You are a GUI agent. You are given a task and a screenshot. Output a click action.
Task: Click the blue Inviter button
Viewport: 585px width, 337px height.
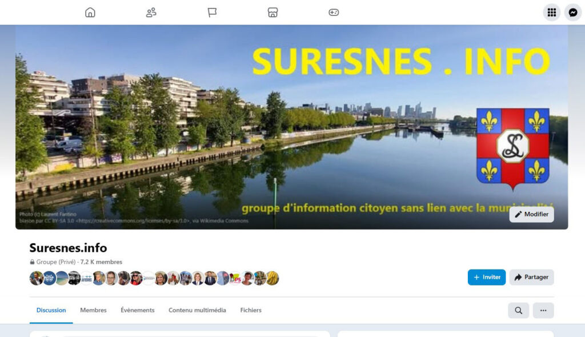487,277
